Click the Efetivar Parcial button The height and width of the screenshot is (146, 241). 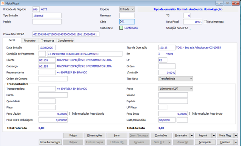click(95, 142)
